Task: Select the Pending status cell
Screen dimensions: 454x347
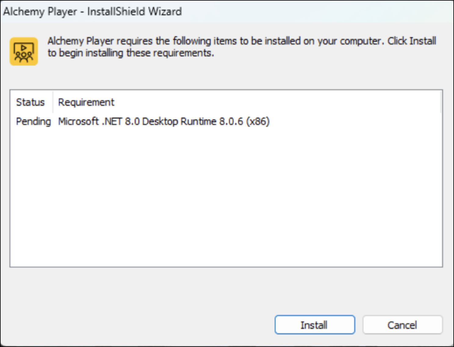Action: coord(33,121)
